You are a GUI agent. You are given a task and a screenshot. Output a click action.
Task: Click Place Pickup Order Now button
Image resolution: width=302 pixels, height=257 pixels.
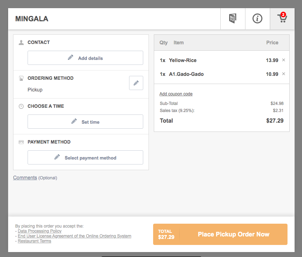[220, 234]
